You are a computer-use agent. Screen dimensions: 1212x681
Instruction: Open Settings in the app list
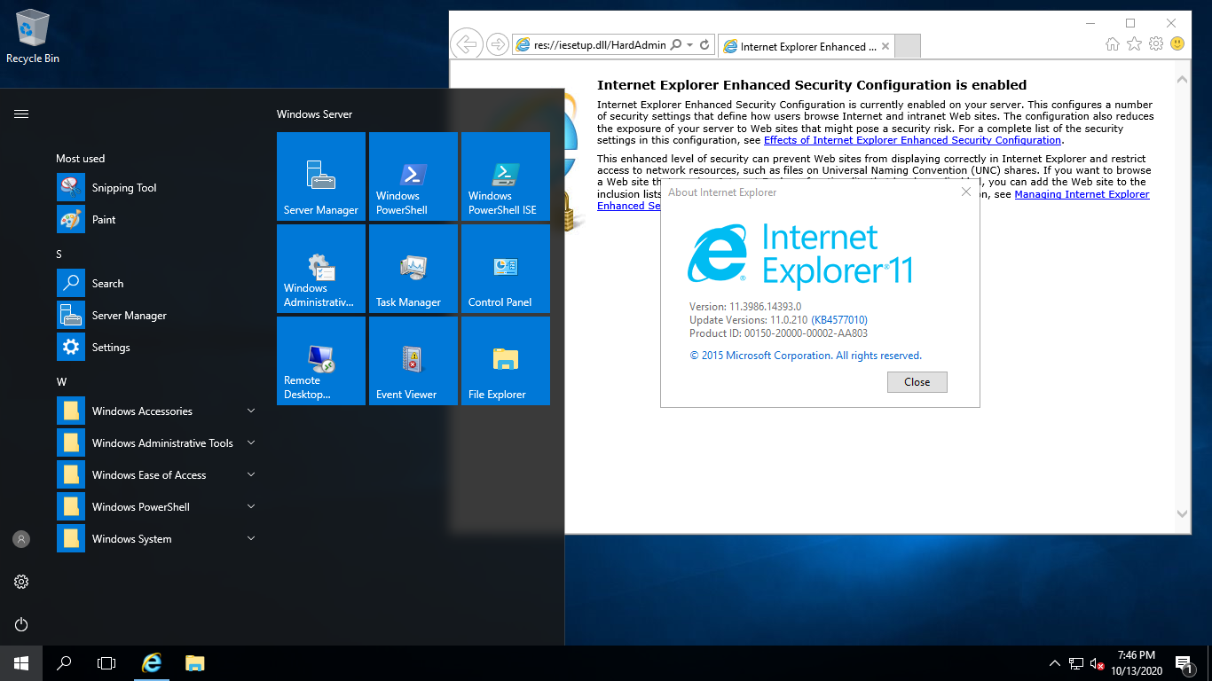click(158, 348)
